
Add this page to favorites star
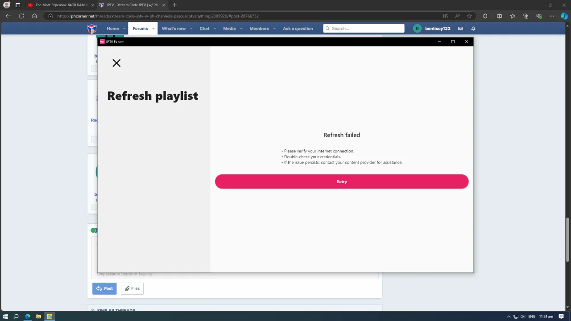tap(469, 16)
